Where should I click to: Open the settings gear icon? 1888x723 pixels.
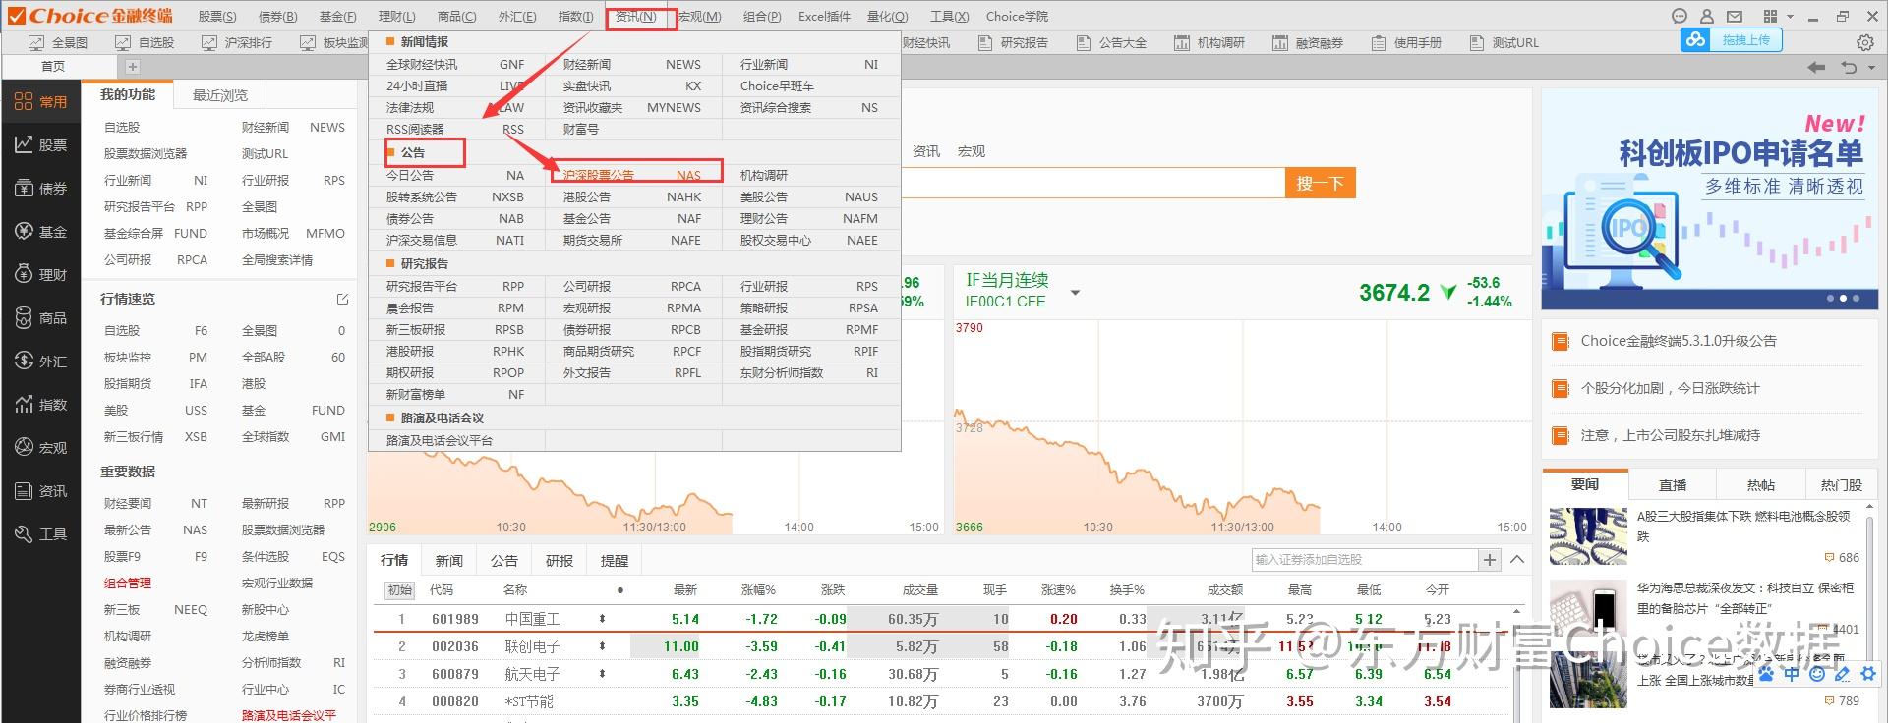tap(1864, 42)
